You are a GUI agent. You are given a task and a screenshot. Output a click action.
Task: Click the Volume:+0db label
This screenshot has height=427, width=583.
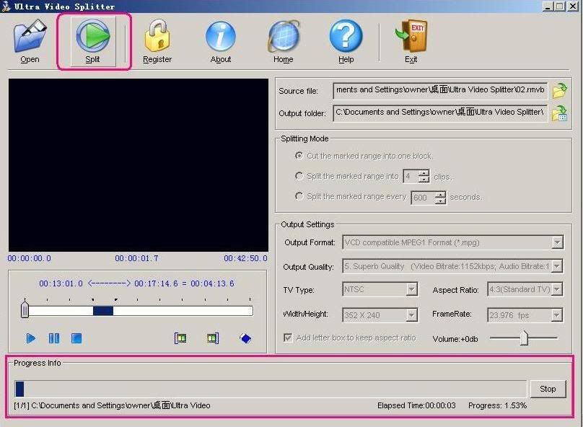point(455,339)
